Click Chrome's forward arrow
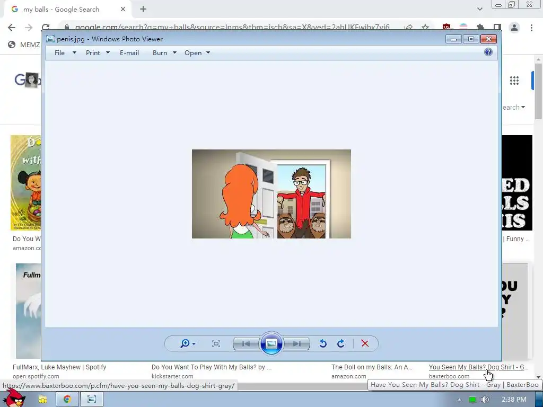 point(29,28)
